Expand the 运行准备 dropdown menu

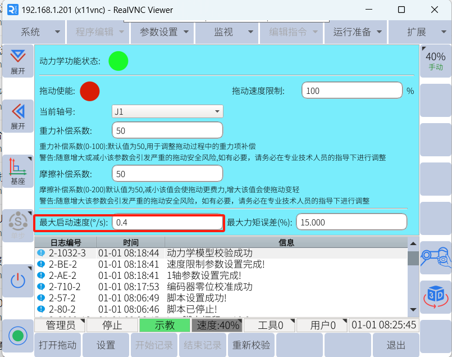(x=357, y=32)
